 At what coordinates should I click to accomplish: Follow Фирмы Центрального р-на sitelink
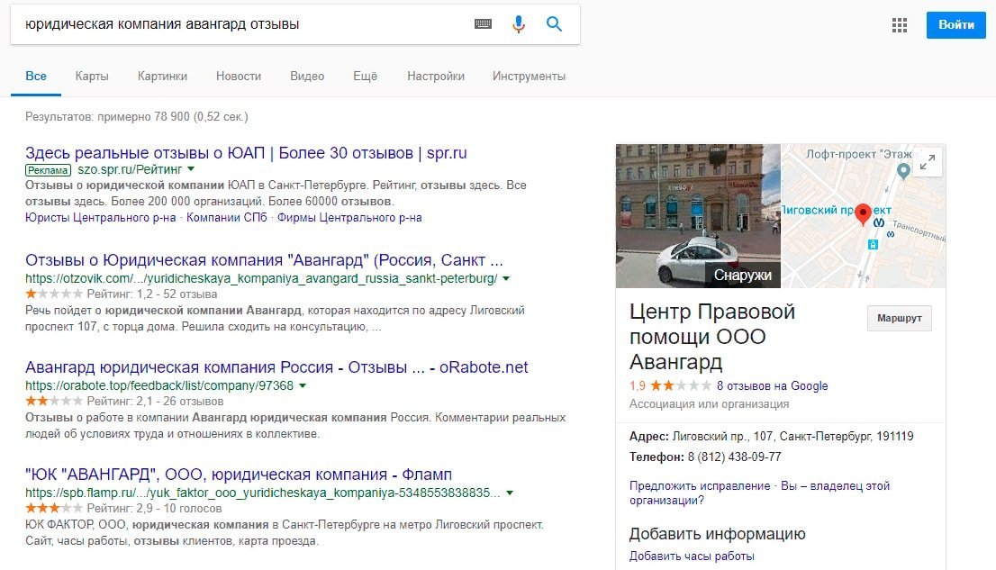[349, 218]
